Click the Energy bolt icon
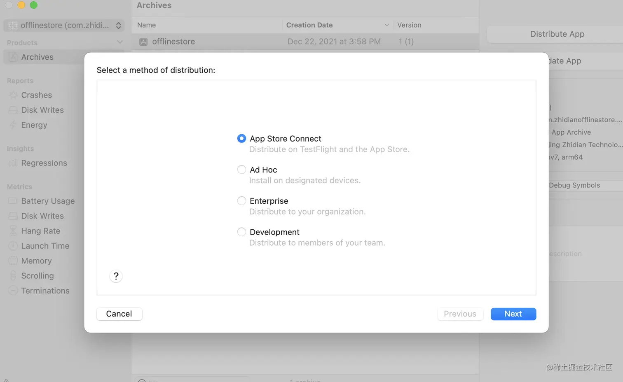The height and width of the screenshot is (382, 623). coord(13,125)
